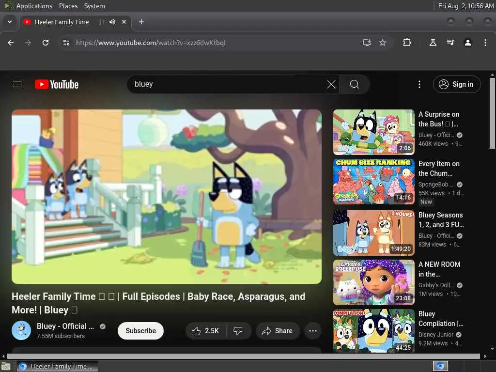Click the video title Heeler Family Time
Viewport: 496px width, 372px height.
tap(158, 303)
